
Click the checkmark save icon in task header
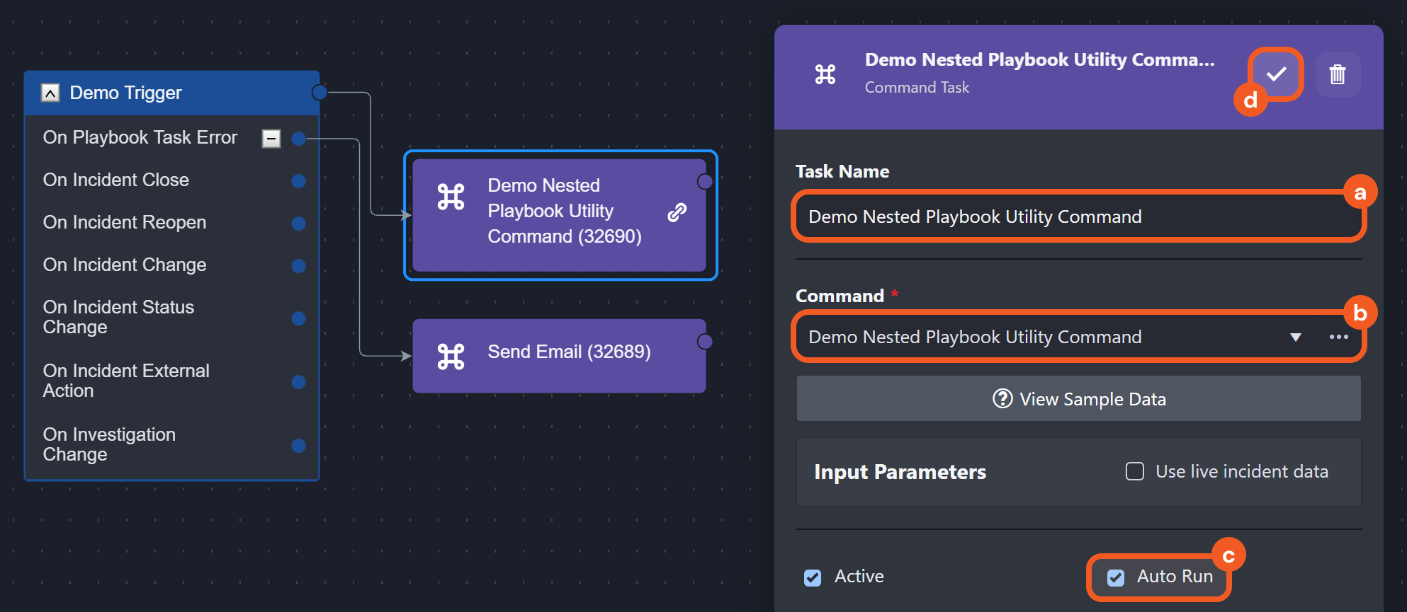1276,74
